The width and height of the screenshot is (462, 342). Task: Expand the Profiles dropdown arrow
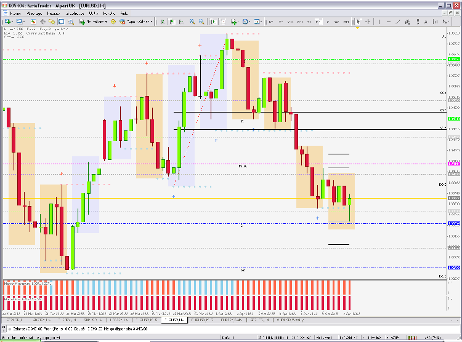pos(24,22)
